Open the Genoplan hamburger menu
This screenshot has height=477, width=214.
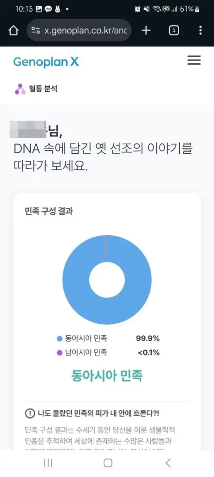(194, 60)
